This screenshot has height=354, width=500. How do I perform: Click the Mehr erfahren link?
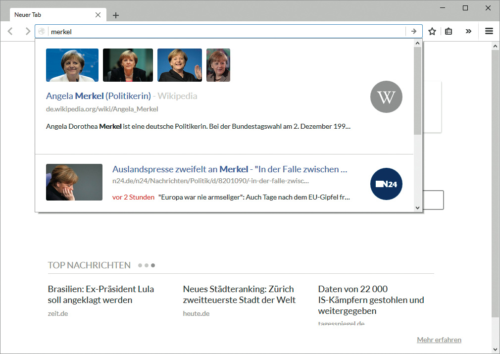point(439,340)
